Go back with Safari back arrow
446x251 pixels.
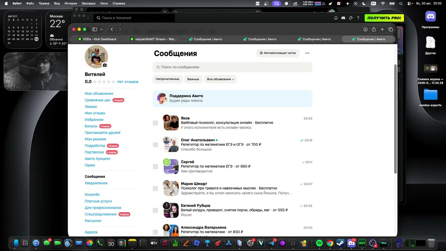click(x=112, y=29)
